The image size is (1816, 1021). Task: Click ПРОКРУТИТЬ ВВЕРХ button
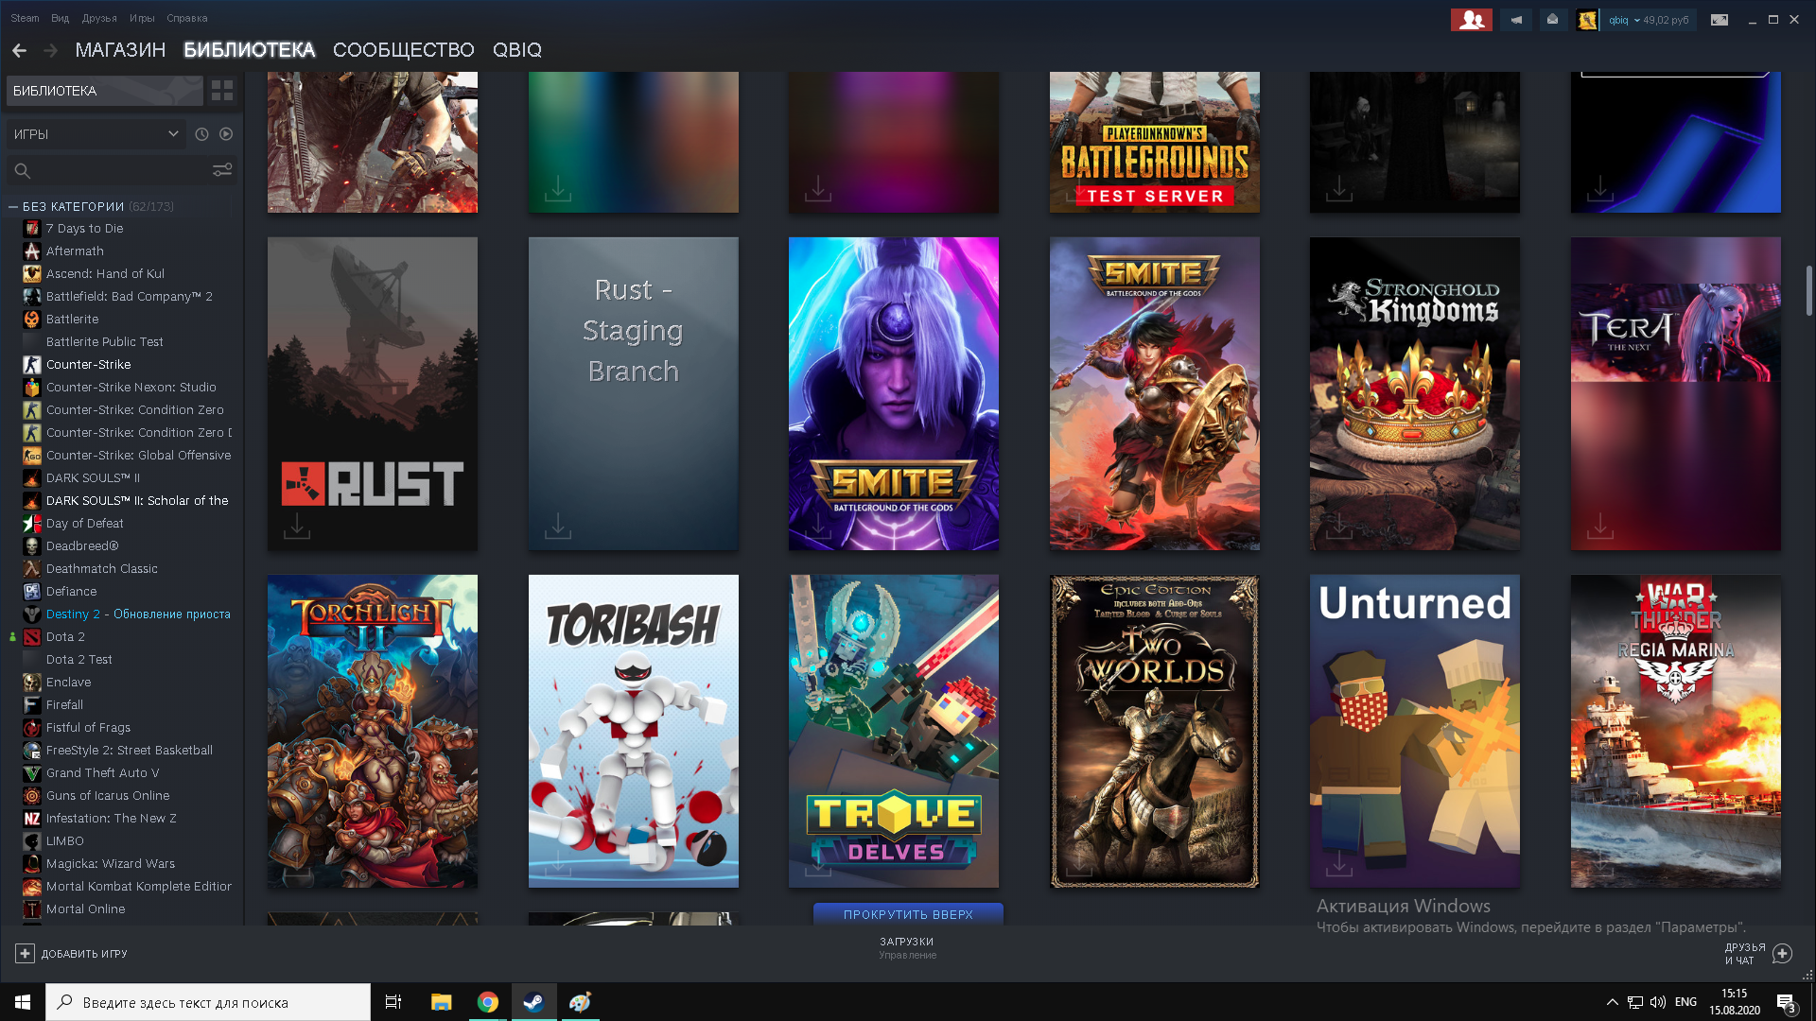908,914
